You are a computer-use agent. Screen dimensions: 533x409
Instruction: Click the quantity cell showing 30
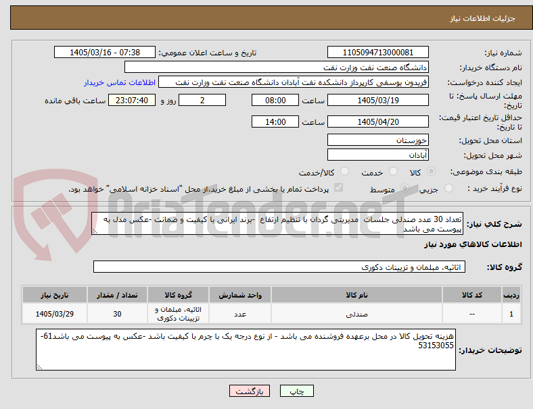[117, 314]
